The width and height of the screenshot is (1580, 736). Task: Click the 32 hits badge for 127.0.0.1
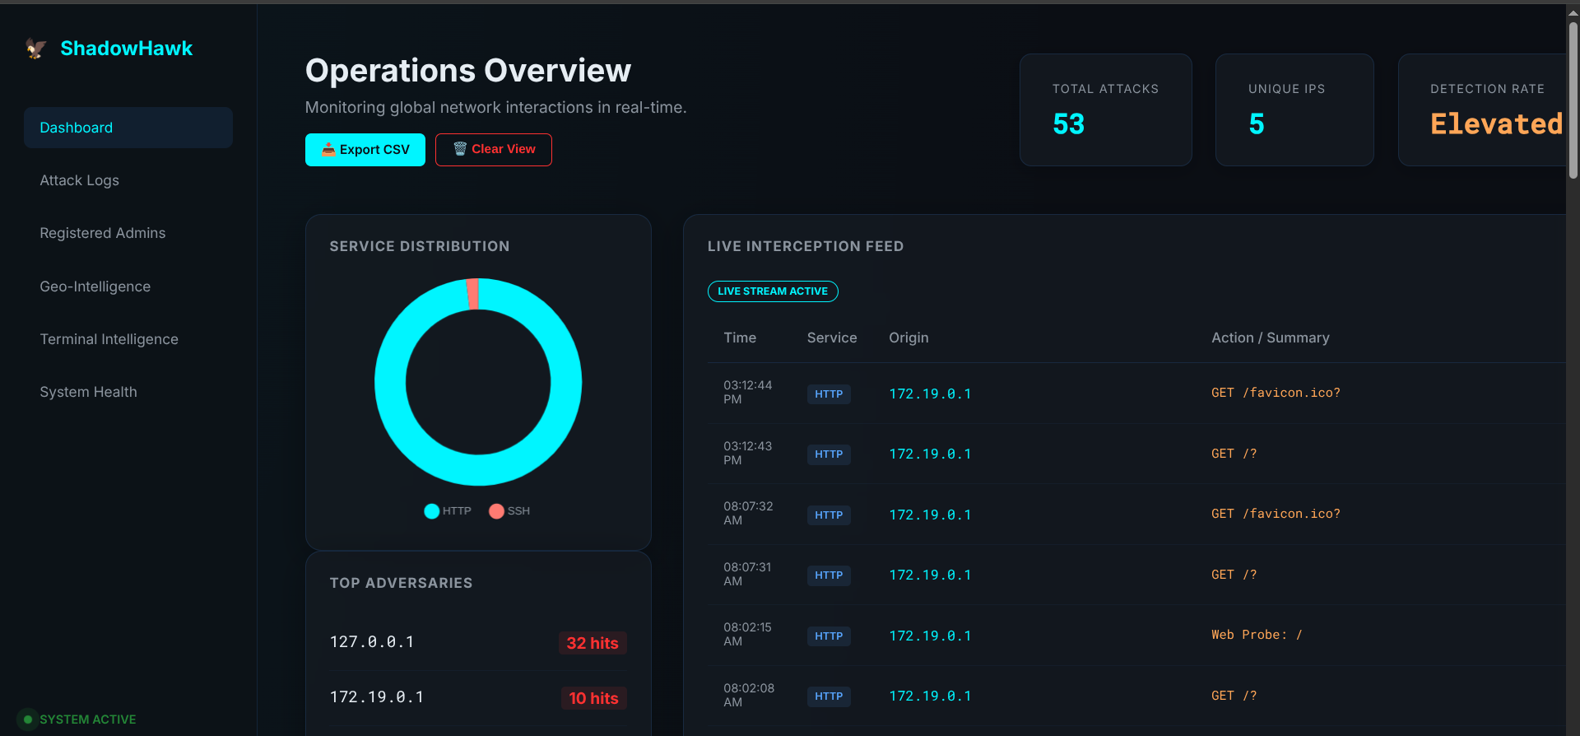592,643
